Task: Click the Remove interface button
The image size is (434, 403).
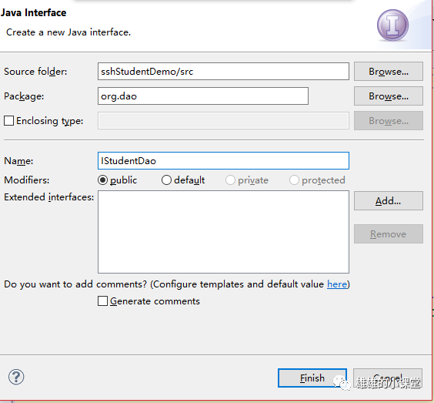Action: 389,234
